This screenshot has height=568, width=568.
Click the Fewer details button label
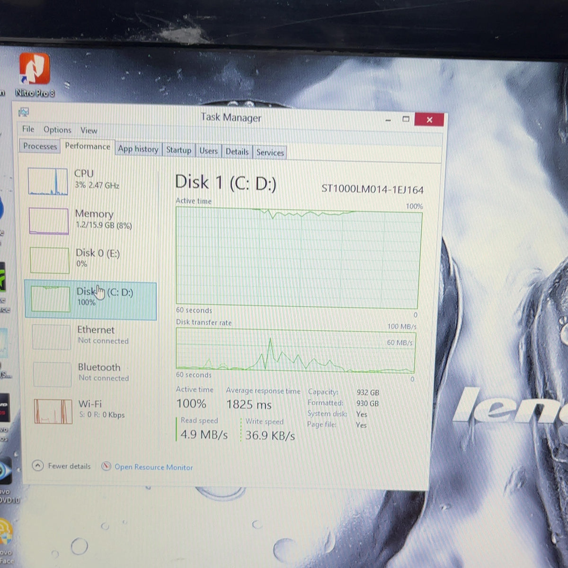69,466
